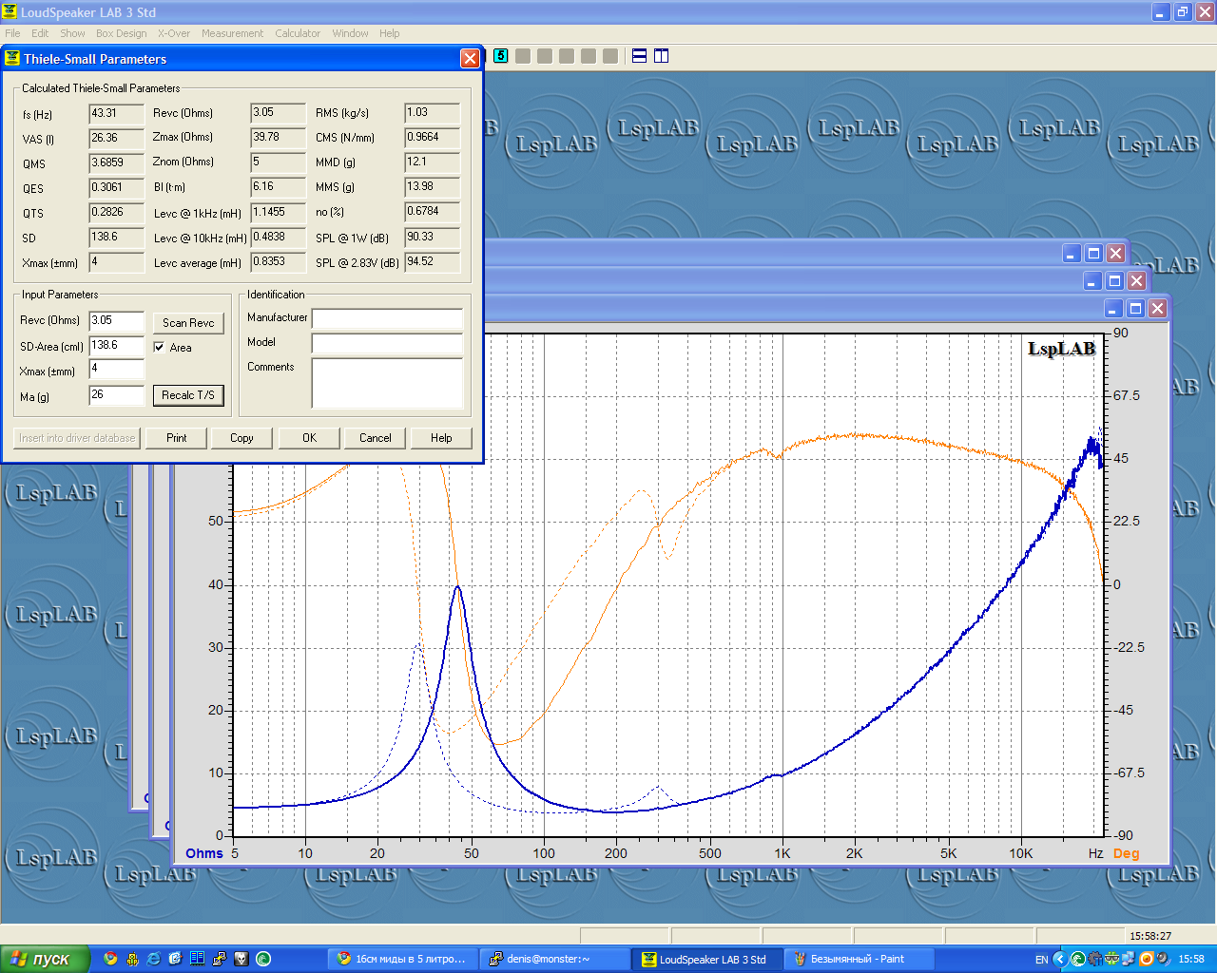Screen dimensions: 1217x973
Task: Open the Measurement menu
Action: 232,33
